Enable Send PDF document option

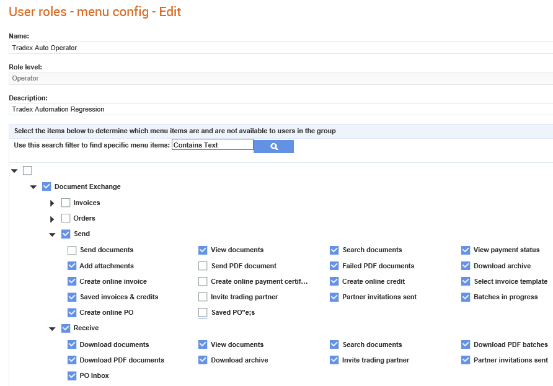[x=203, y=266]
